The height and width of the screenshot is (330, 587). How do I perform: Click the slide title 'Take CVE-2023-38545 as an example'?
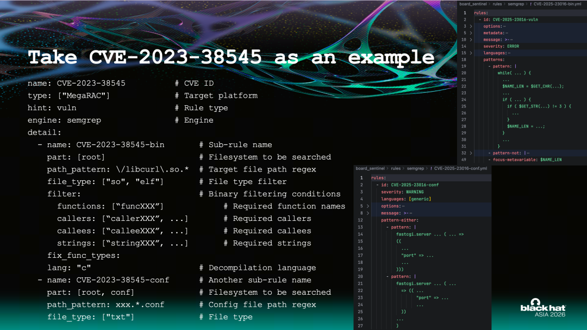pos(231,57)
